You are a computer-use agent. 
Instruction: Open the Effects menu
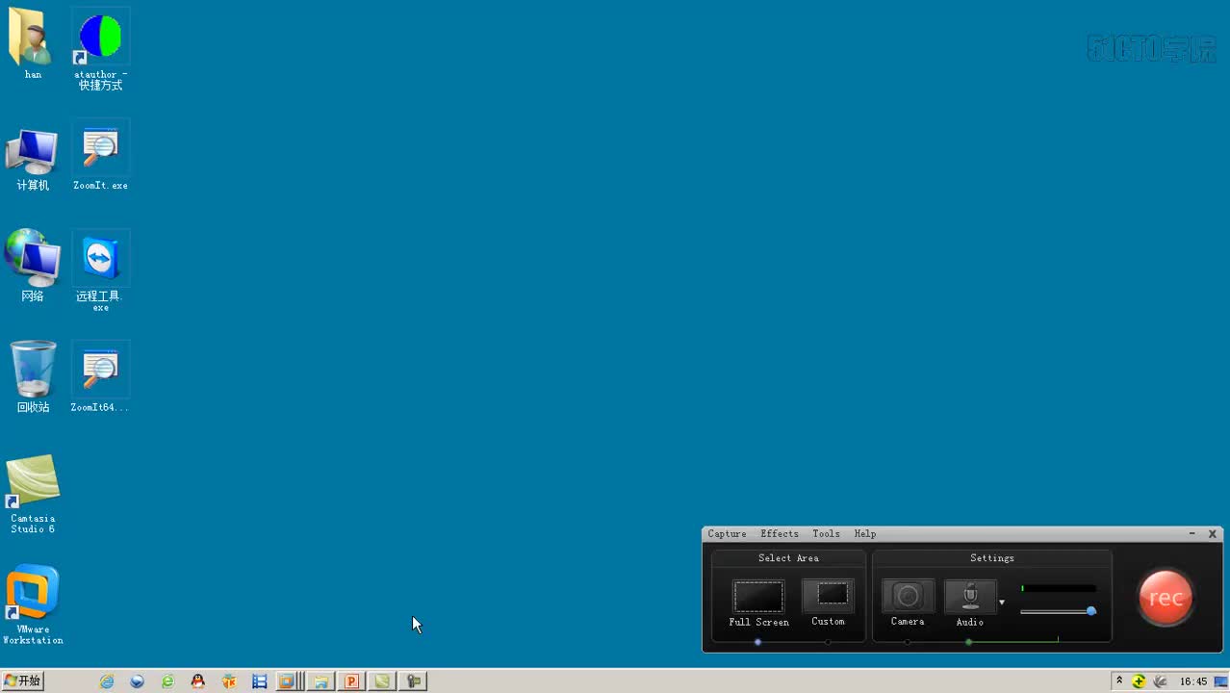pyautogui.click(x=780, y=534)
